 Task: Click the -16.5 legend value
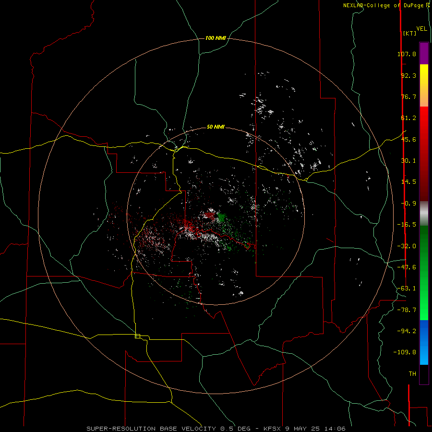coord(407,225)
